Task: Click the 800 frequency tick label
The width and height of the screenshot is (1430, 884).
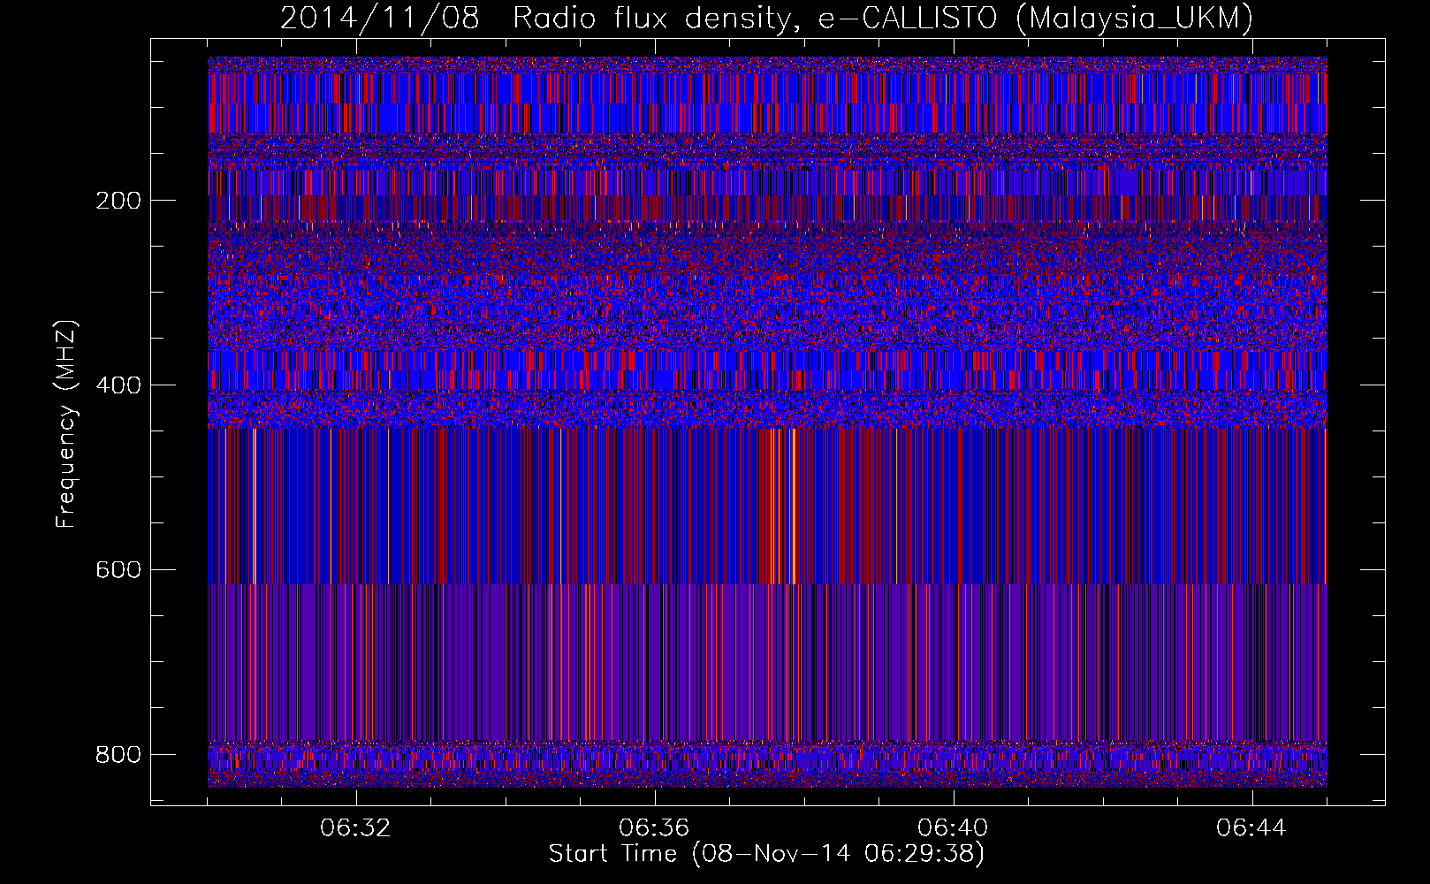Action: [x=118, y=755]
